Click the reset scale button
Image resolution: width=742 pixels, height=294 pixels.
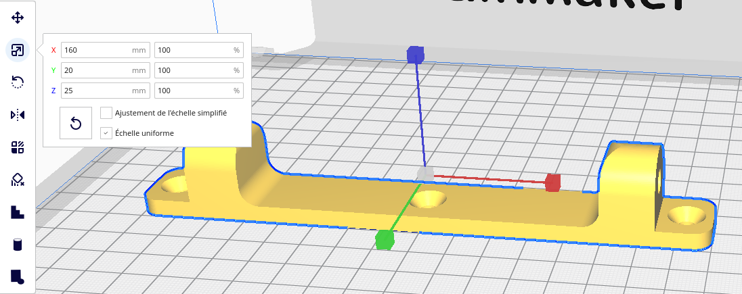tap(76, 123)
